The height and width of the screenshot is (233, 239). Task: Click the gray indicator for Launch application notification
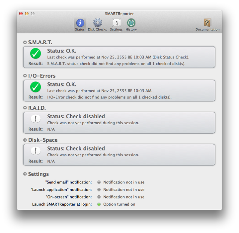[99, 189]
